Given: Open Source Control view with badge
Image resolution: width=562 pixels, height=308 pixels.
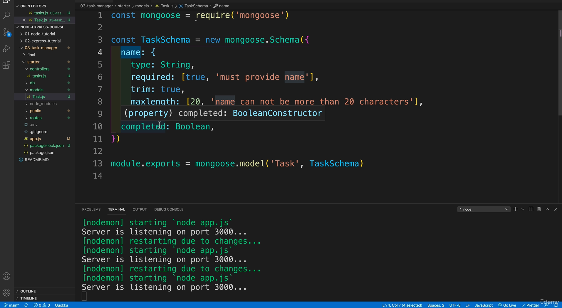Looking at the screenshot, I should [6, 32].
